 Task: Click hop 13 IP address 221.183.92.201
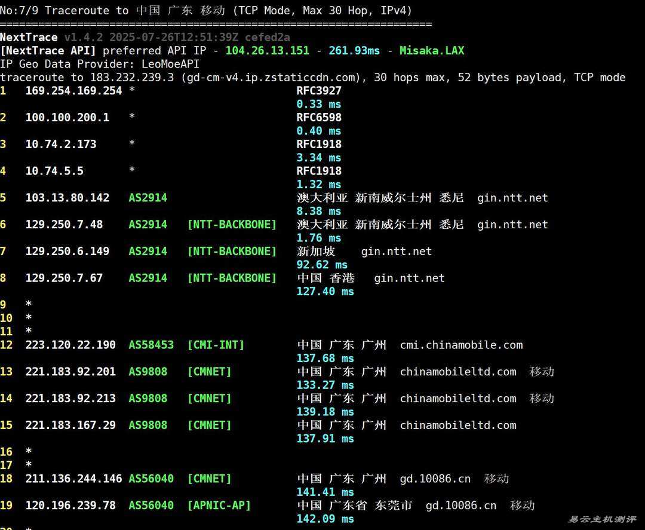coord(70,372)
